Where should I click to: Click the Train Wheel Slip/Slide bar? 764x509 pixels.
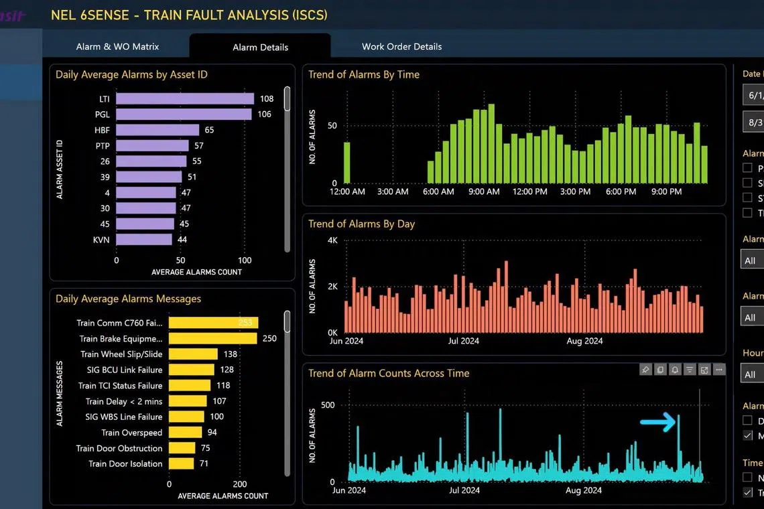[193, 354]
